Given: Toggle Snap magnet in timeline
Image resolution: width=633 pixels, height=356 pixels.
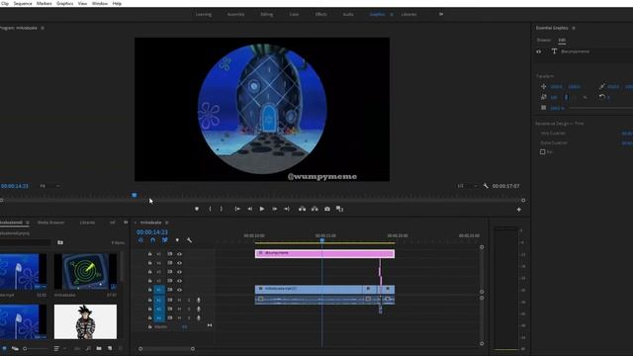Looking at the screenshot, I should [152, 240].
